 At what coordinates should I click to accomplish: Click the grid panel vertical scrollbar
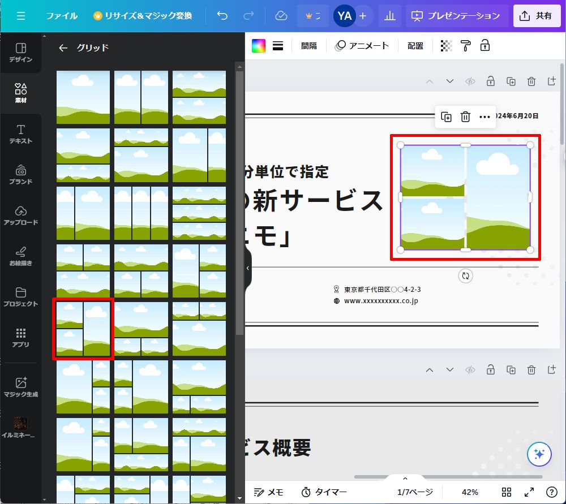(239, 203)
